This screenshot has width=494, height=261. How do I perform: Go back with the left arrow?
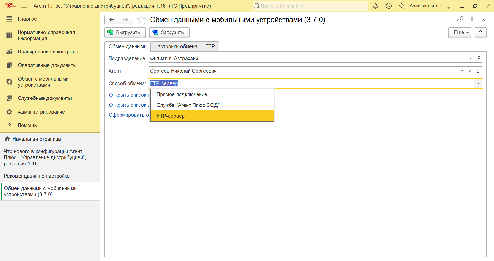[x=112, y=20]
